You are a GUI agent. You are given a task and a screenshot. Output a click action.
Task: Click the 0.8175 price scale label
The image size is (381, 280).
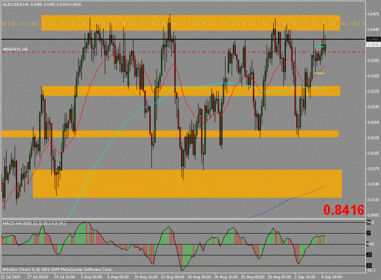374,169
